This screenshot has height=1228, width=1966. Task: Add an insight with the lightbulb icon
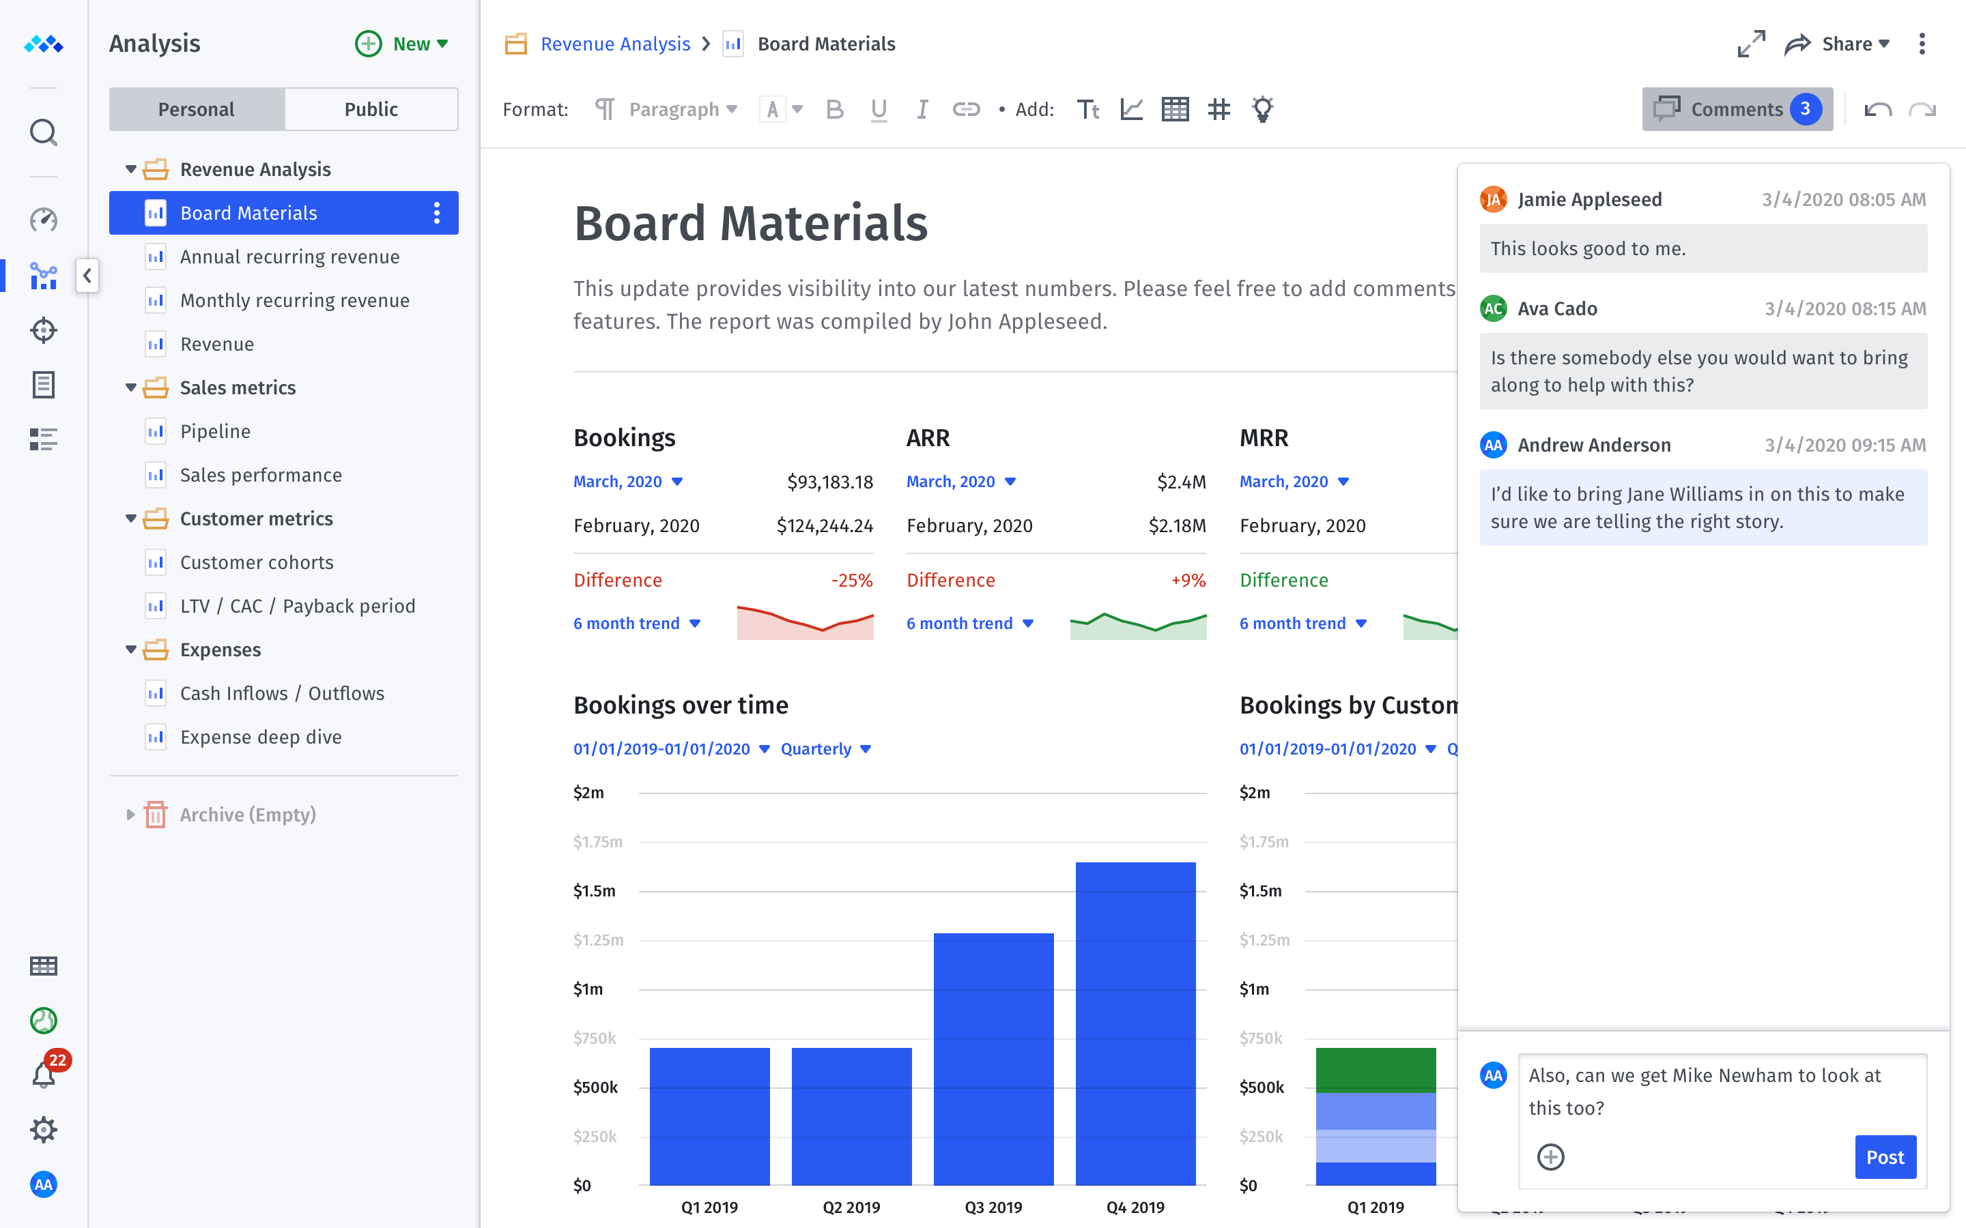tap(1262, 109)
